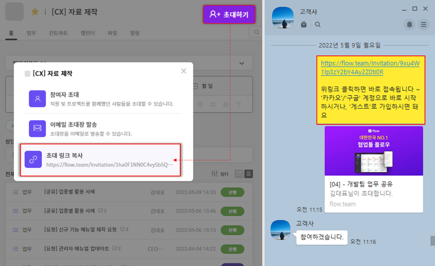435x266 pixels.
Task: Maximize the chat window
Action: point(415,9)
